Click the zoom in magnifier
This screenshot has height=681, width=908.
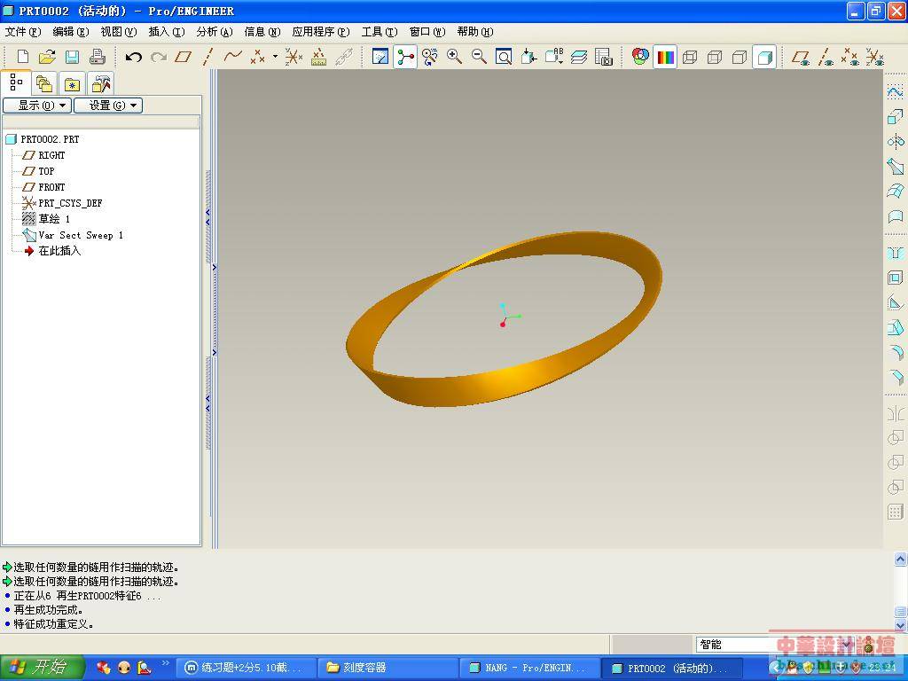[x=454, y=57]
